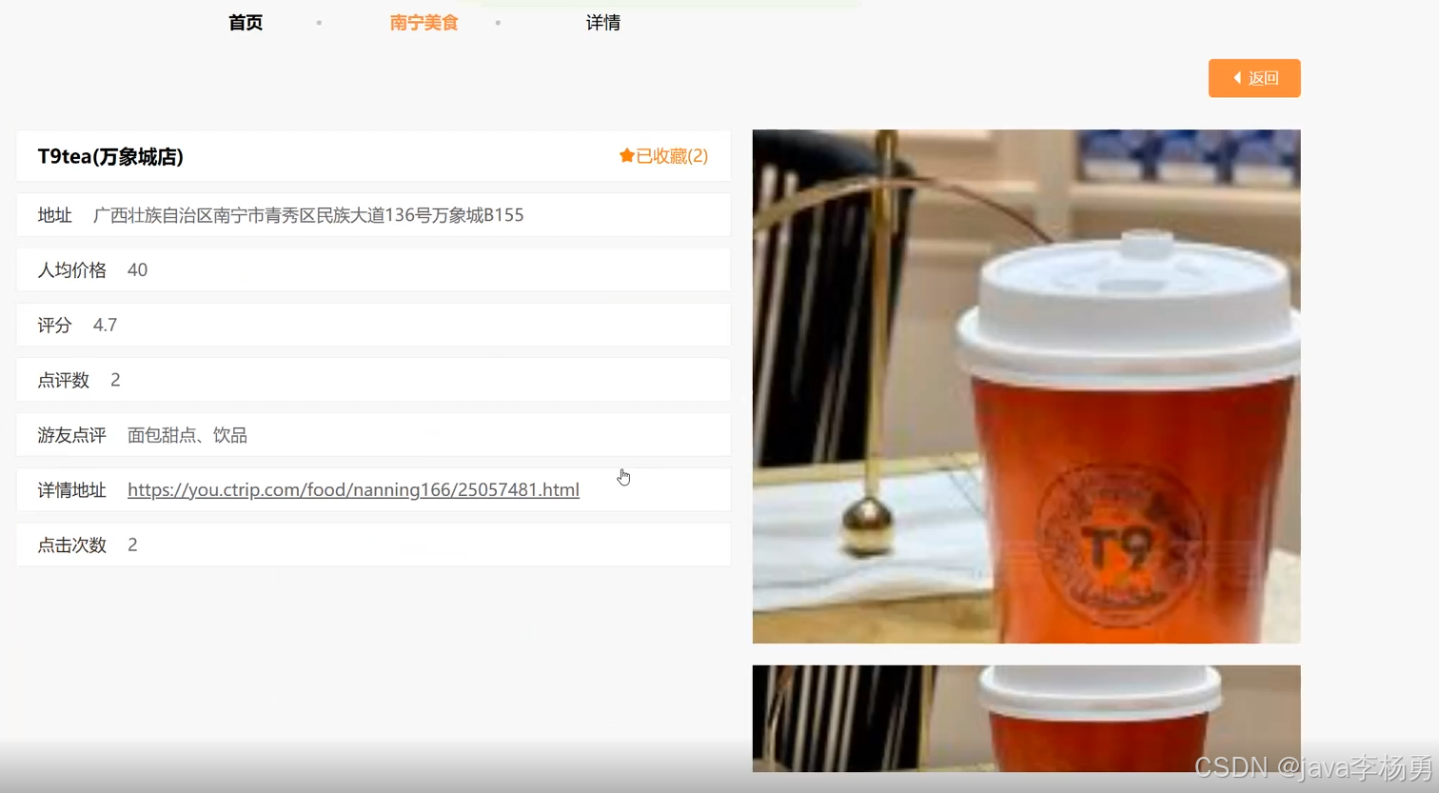Select the 详情 breadcrumb item
The width and height of the screenshot is (1439, 793).
[603, 23]
